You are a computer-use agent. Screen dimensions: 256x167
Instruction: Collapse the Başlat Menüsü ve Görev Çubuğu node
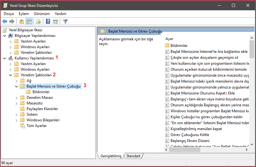[x=16, y=86]
